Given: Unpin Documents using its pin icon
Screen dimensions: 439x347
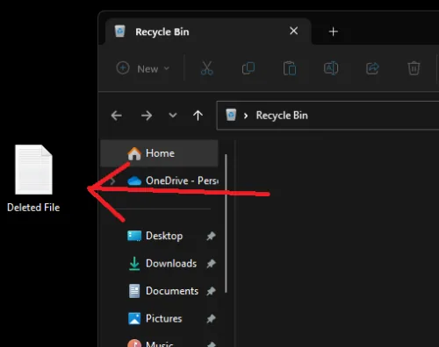Looking at the screenshot, I should 211,291.
